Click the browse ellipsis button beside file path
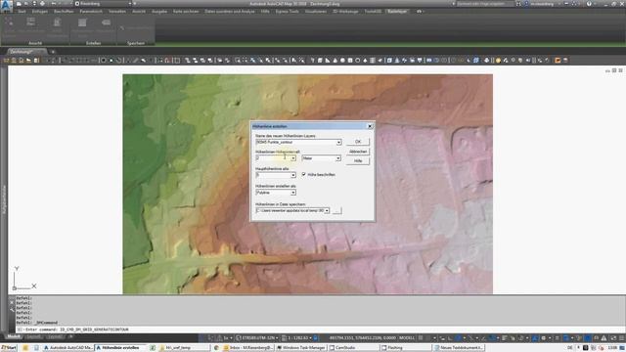The image size is (626, 352). pyautogui.click(x=336, y=211)
